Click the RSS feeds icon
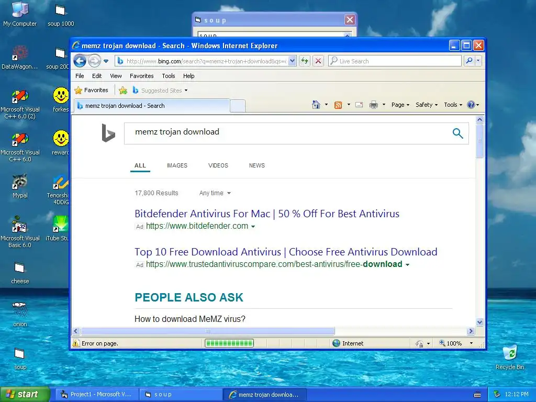Screen dimensions: 536x402 click(x=338, y=105)
